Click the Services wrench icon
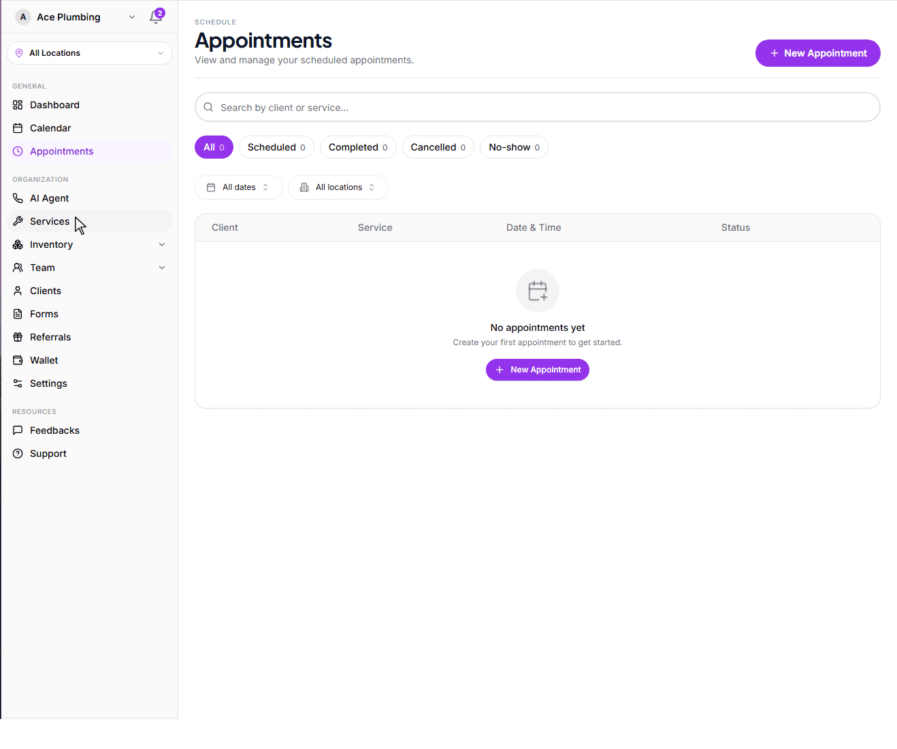 18,221
